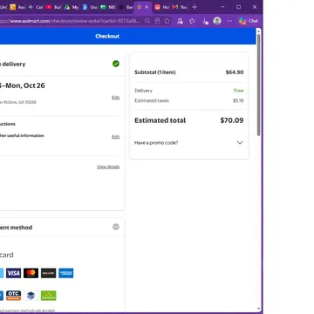Open the Copilot Chat button
Image resolution: width=314 pixels, height=314 pixels.
click(x=249, y=21)
